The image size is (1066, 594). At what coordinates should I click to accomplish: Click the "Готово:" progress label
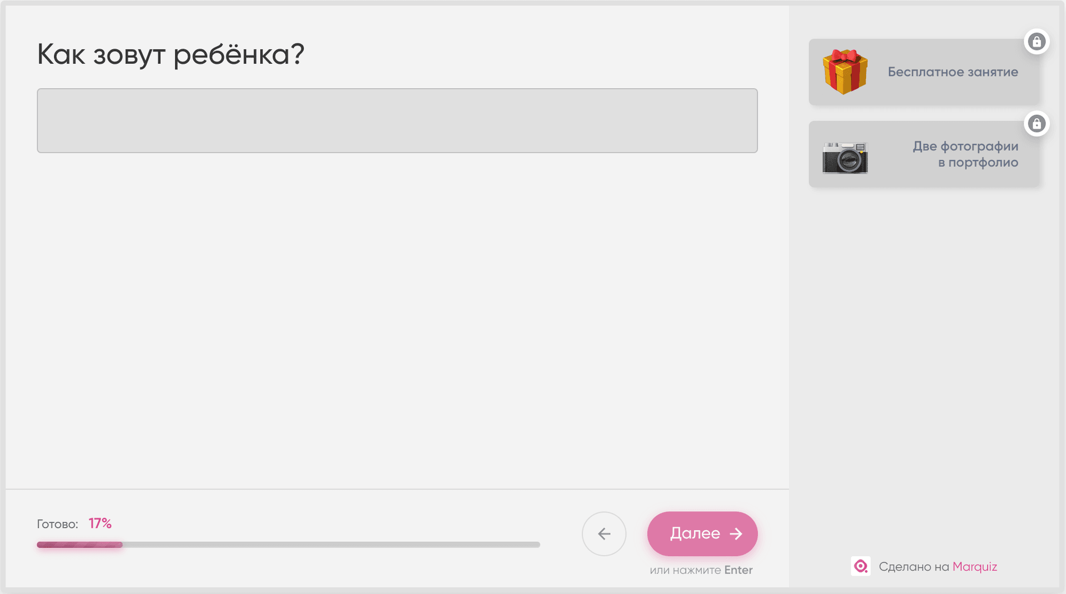tap(57, 524)
